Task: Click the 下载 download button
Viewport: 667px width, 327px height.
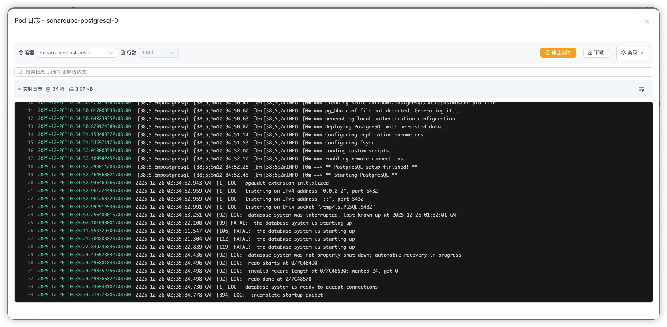Action: (596, 53)
